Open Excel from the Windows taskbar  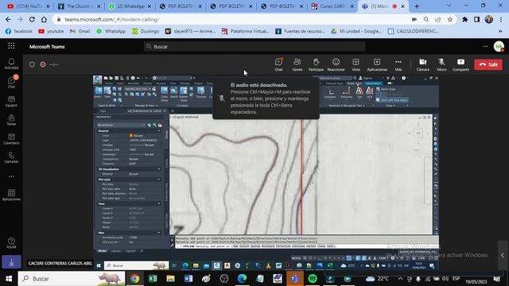(x=153, y=279)
